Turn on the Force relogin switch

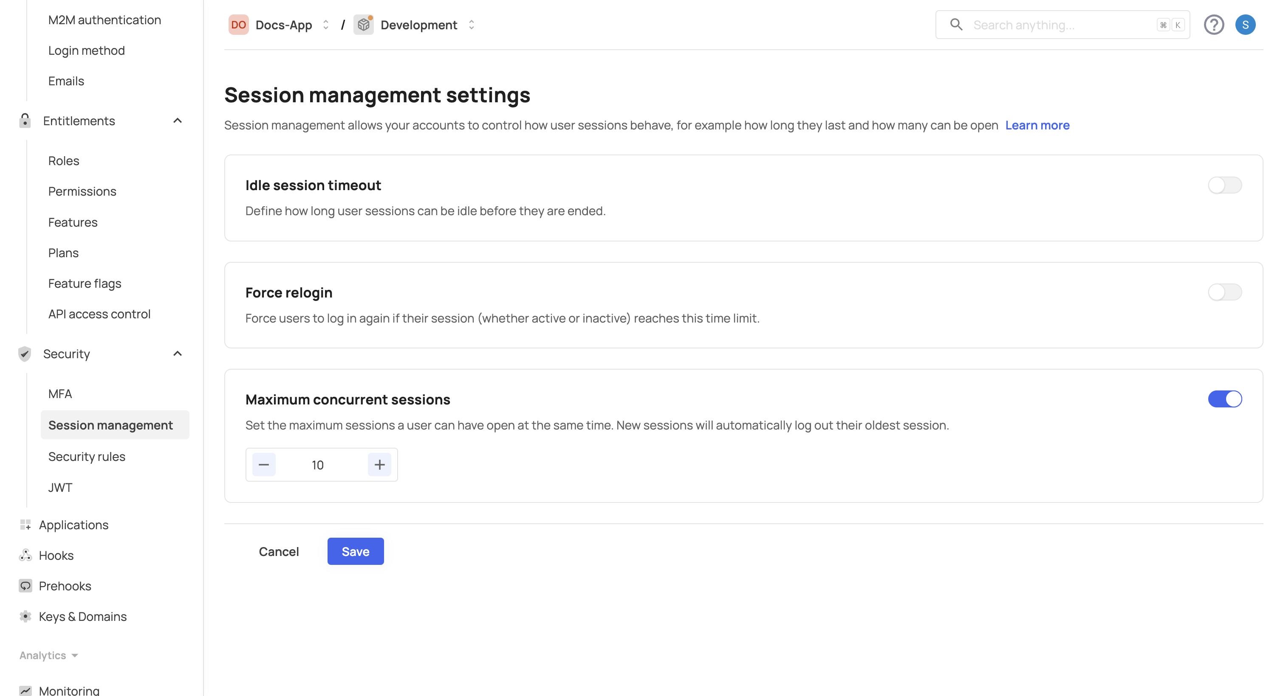point(1224,292)
